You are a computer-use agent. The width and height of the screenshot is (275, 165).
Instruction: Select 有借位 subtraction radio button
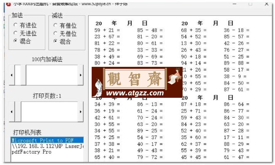point(65,26)
